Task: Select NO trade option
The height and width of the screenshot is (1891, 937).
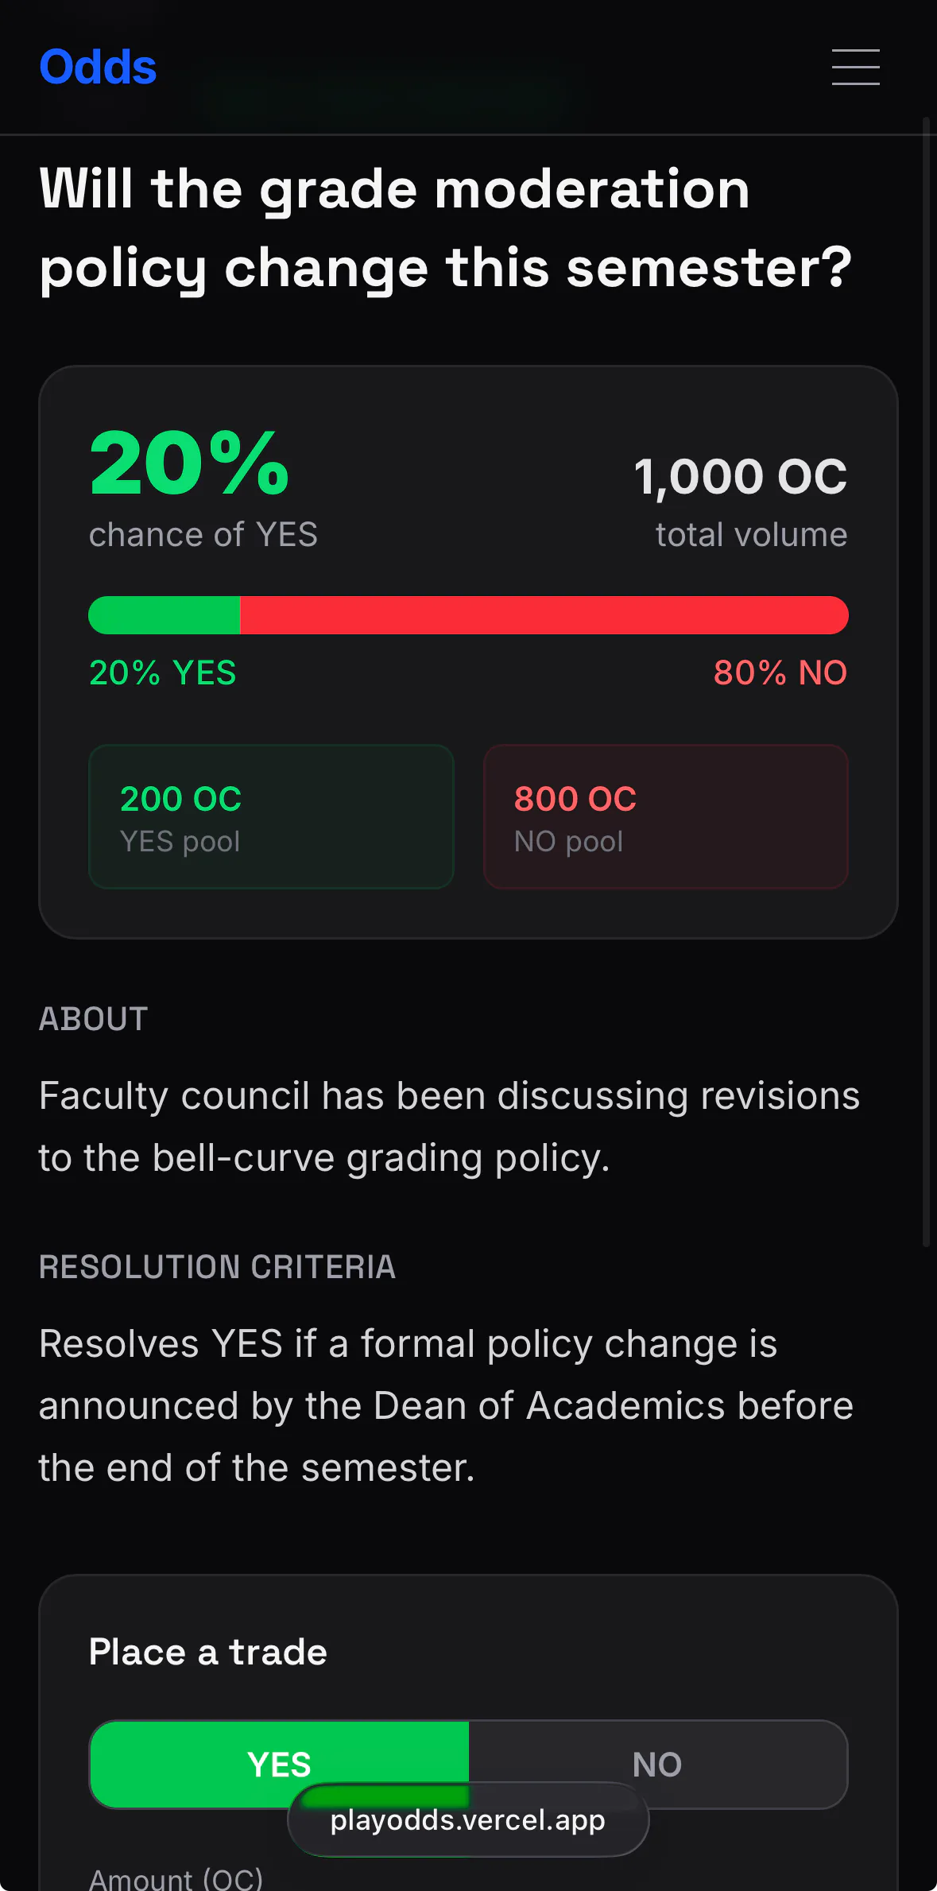Action: pyautogui.click(x=657, y=1764)
